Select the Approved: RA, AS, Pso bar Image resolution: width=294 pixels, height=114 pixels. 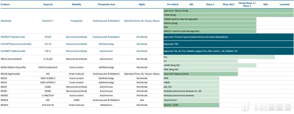pyautogui.click(x=228, y=51)
